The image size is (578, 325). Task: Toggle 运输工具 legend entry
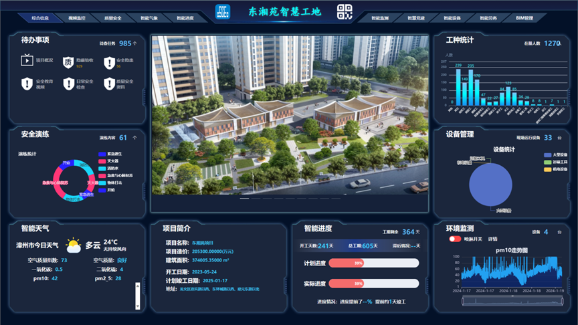[x=555, y=162]
